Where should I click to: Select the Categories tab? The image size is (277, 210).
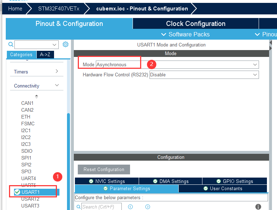tap(21, 55)
